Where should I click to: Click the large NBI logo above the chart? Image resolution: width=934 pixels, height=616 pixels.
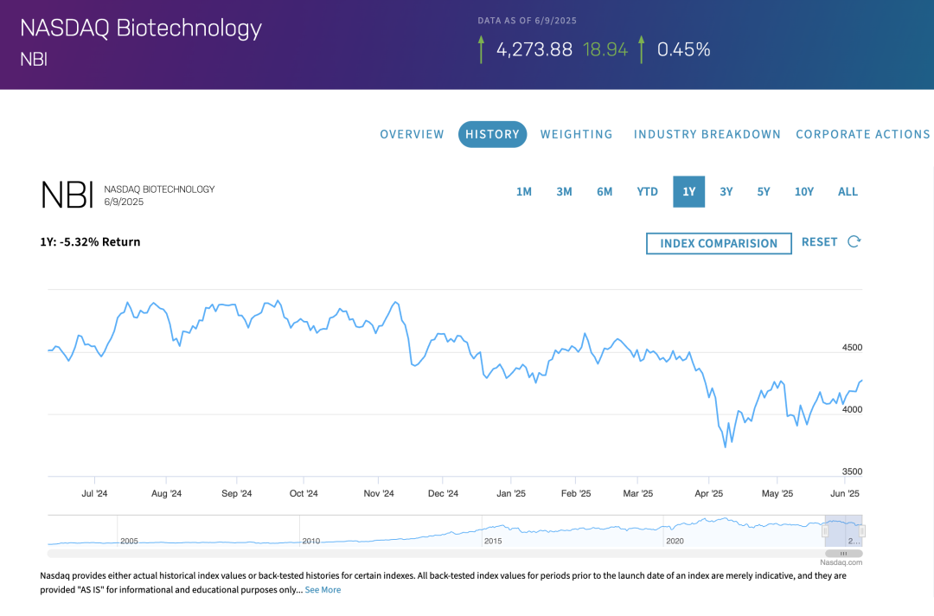coord(67,195)
